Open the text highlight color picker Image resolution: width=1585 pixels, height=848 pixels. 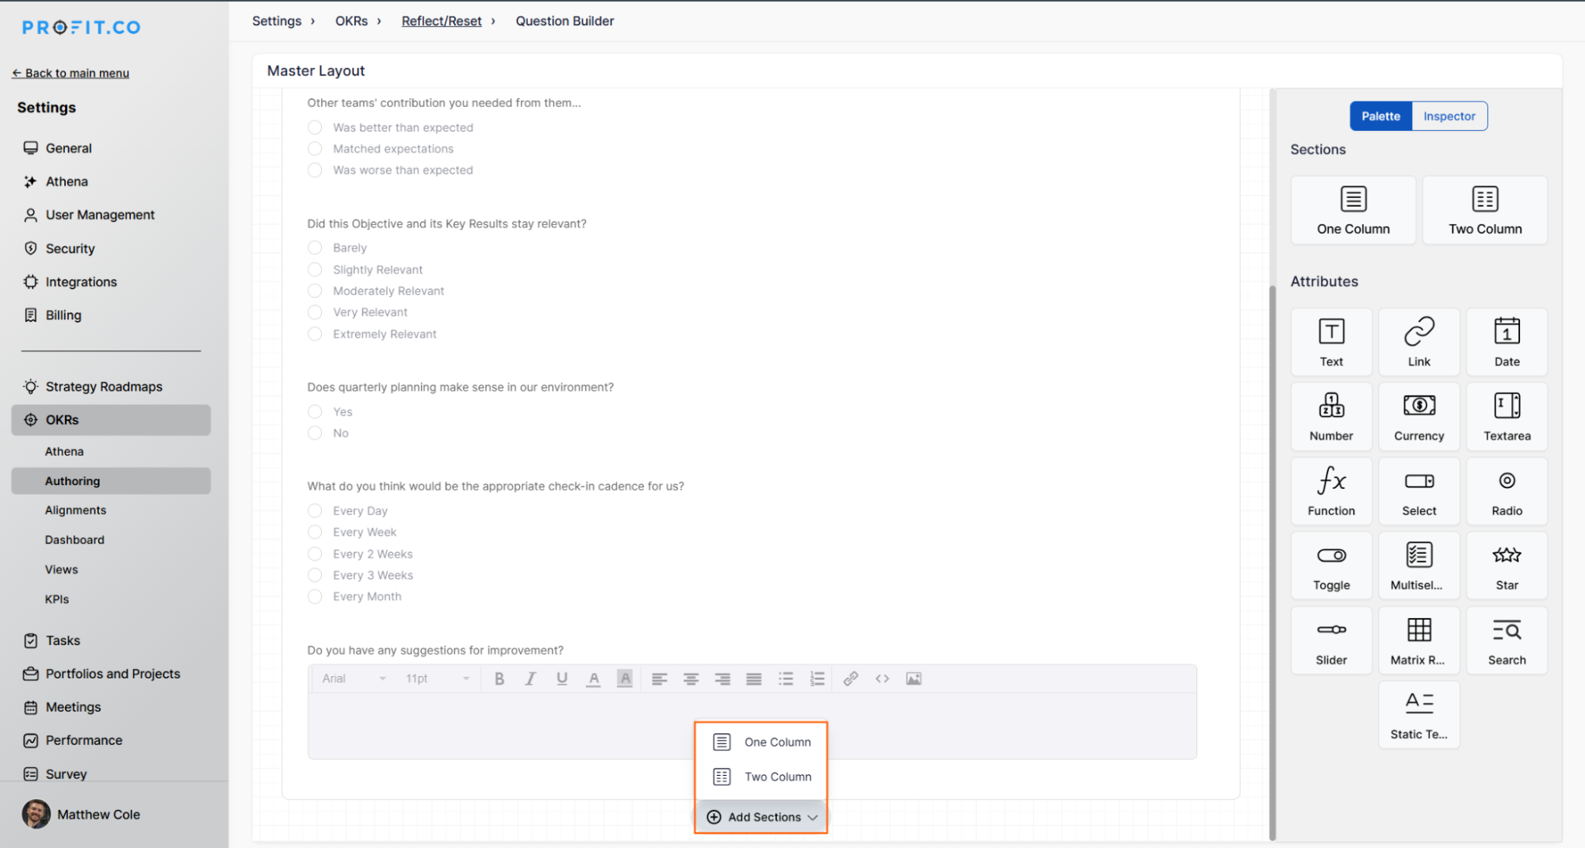pyautogui.click(x=625, y=678)
